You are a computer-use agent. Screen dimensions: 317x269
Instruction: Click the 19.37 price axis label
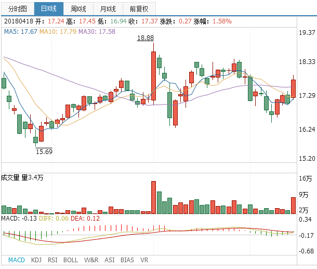tap(307, 33)
